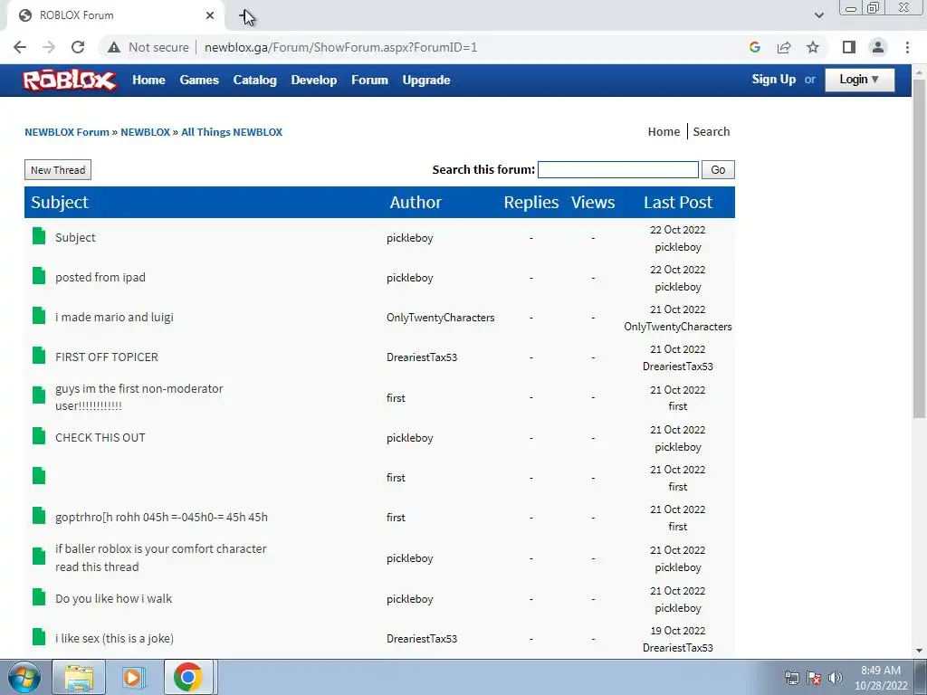Click author OnlyTwentyCharacters in Author column
The image size is (927, 695).
point(441,318)
